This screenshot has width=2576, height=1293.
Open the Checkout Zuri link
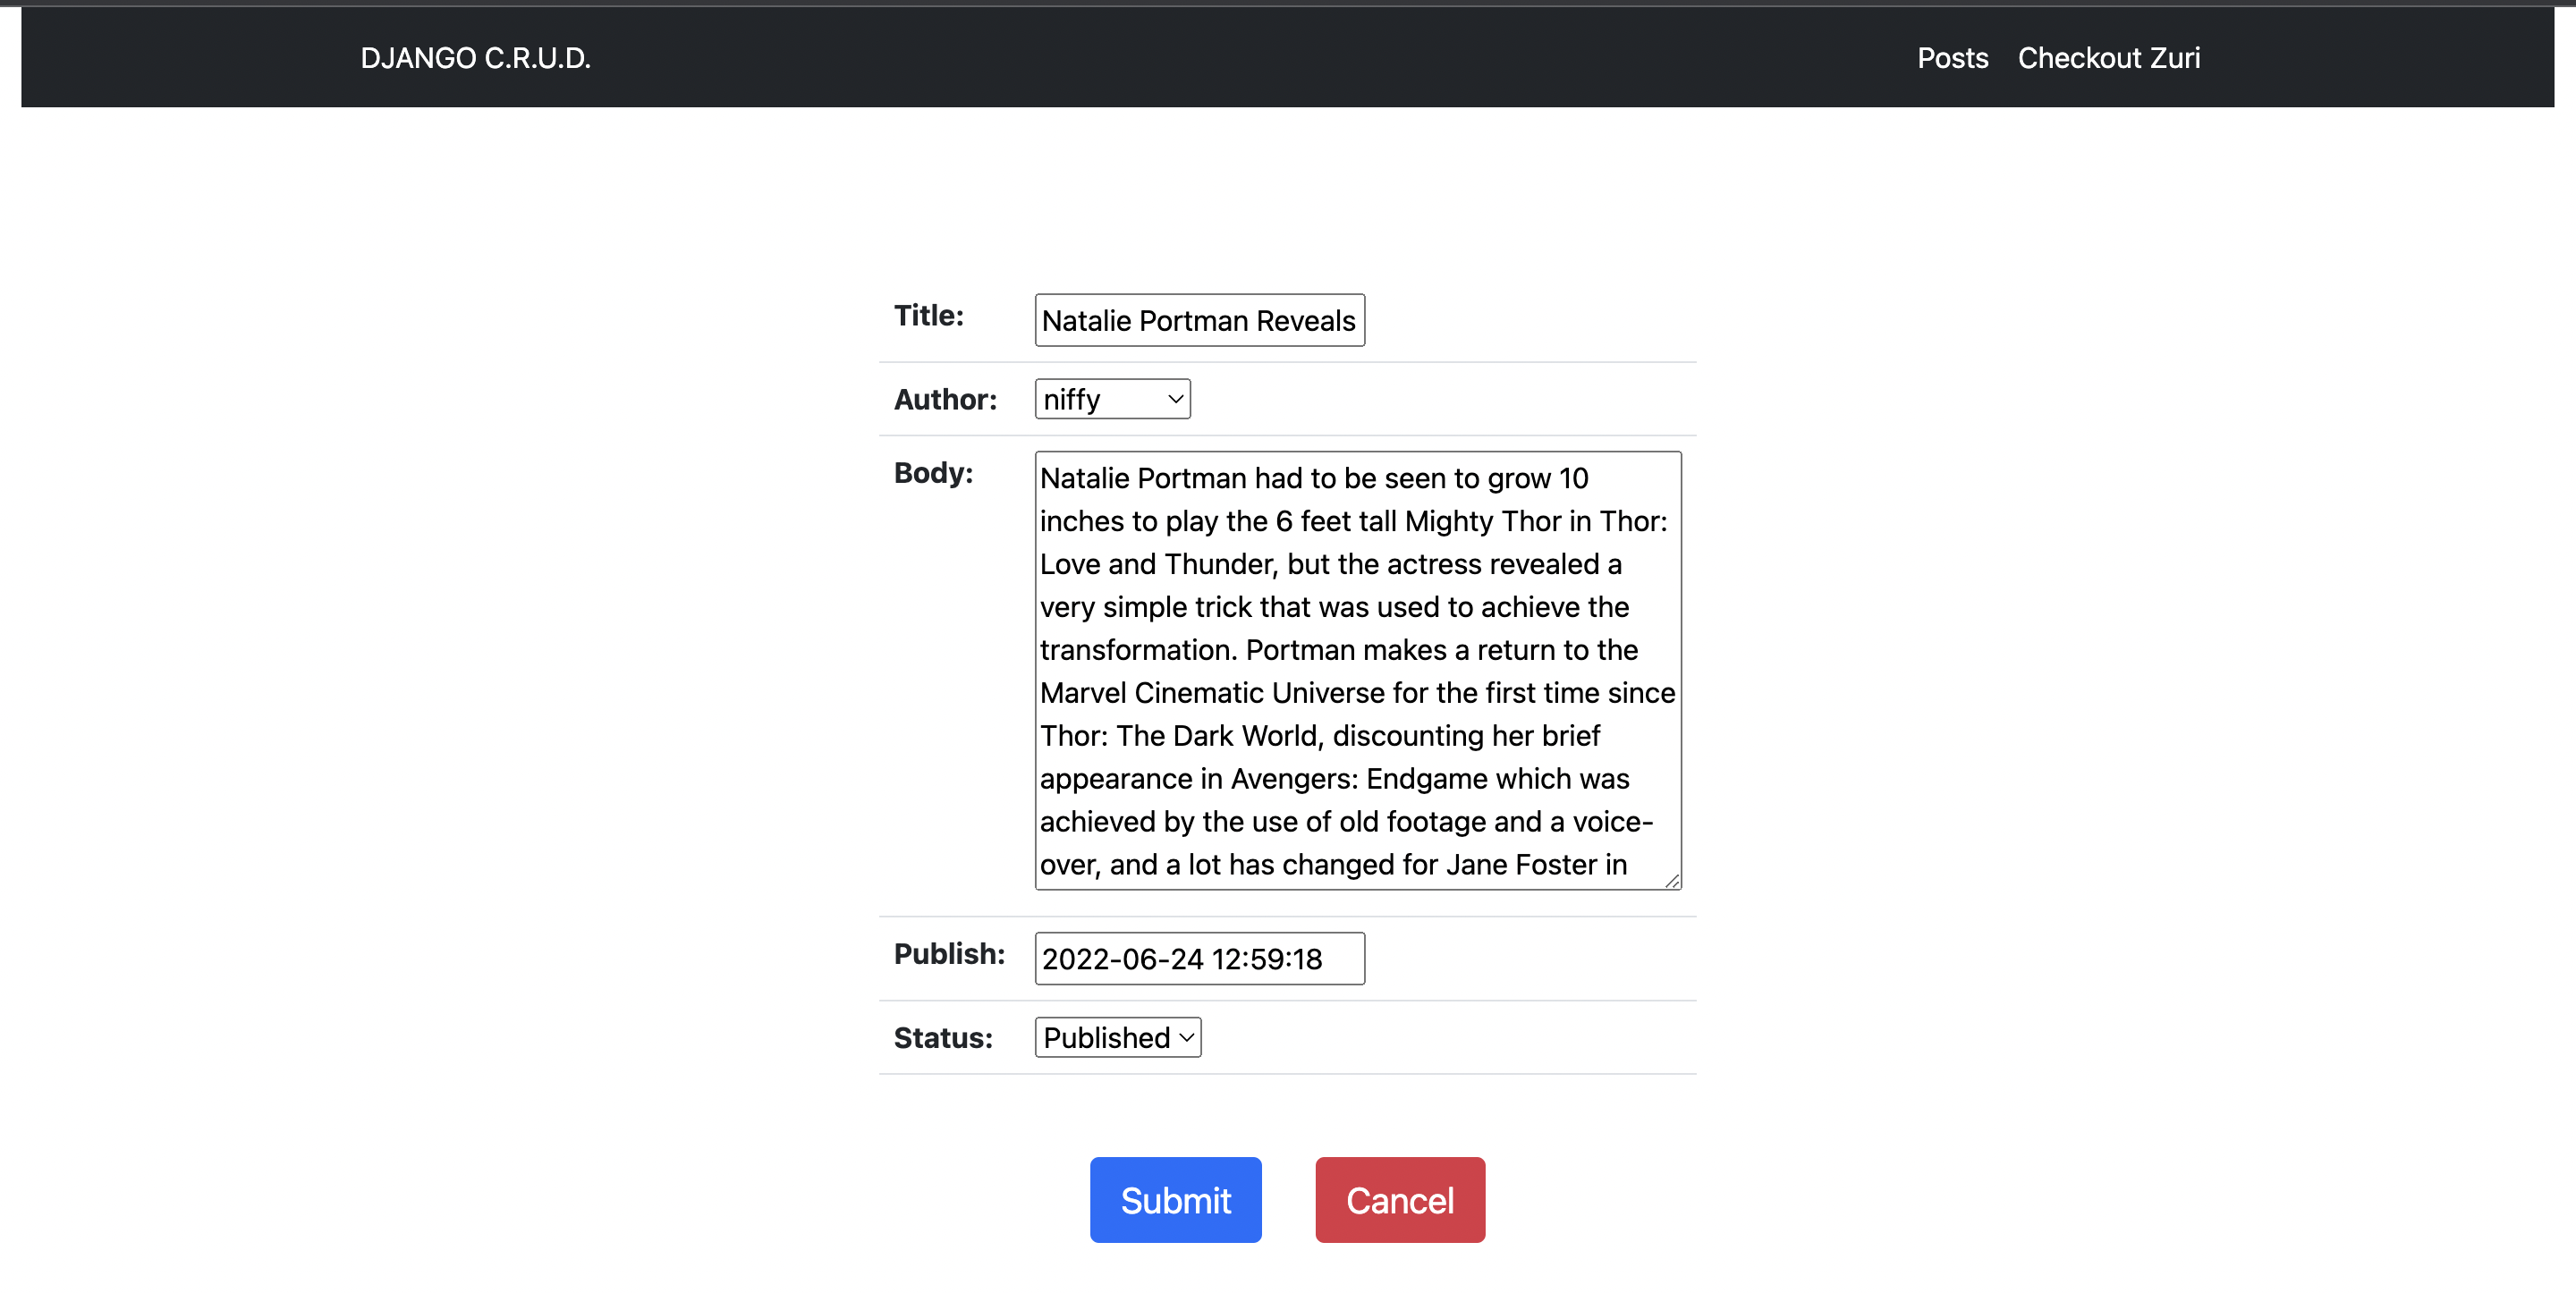[2108, 58]
